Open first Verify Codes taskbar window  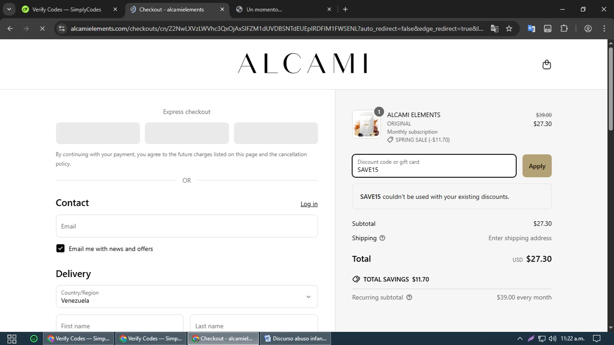(79, 338)
